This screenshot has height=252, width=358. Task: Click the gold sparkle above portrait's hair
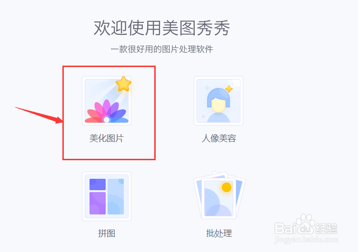click(229, 89)
